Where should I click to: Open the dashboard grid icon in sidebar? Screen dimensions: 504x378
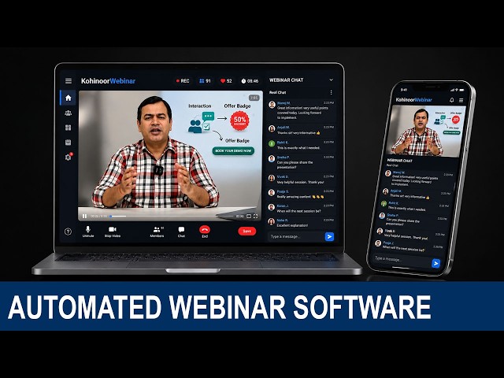(x=69, y=128)
